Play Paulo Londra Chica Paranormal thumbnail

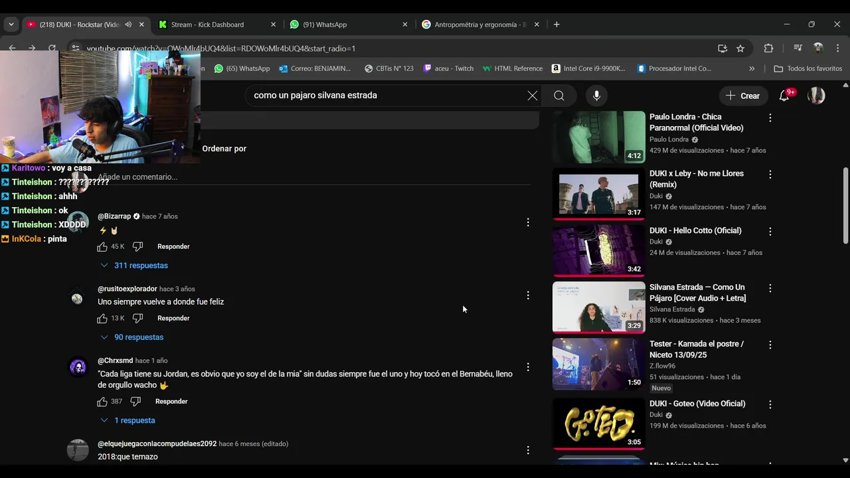pyautogui.click(x=599, y=137)
